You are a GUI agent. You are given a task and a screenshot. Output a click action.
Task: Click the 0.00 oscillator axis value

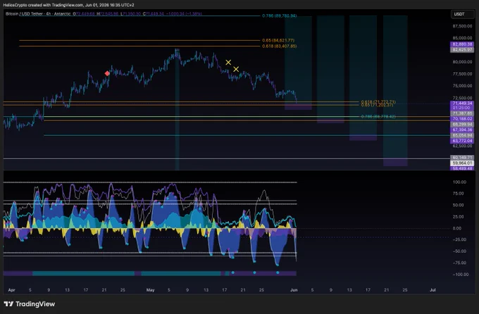click(x=457, y=228)
